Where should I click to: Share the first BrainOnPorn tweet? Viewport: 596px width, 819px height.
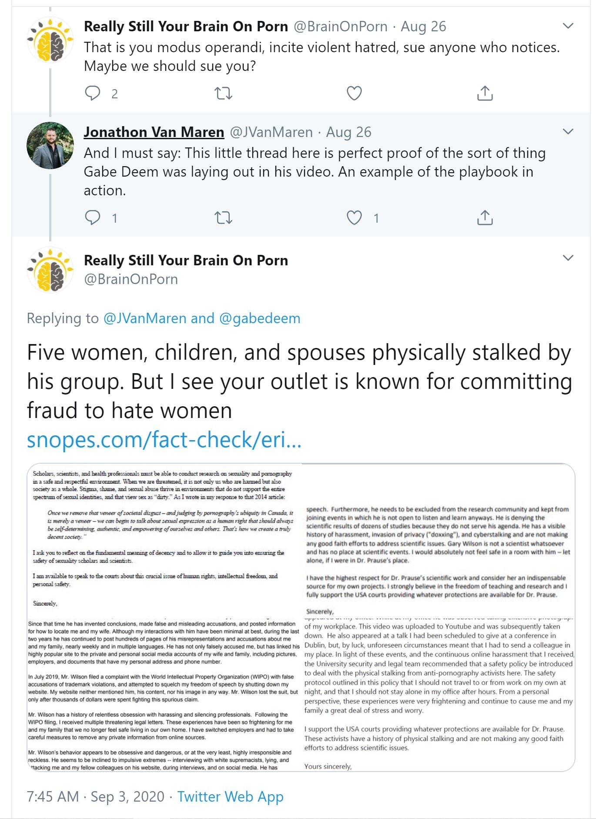[485, 94]
